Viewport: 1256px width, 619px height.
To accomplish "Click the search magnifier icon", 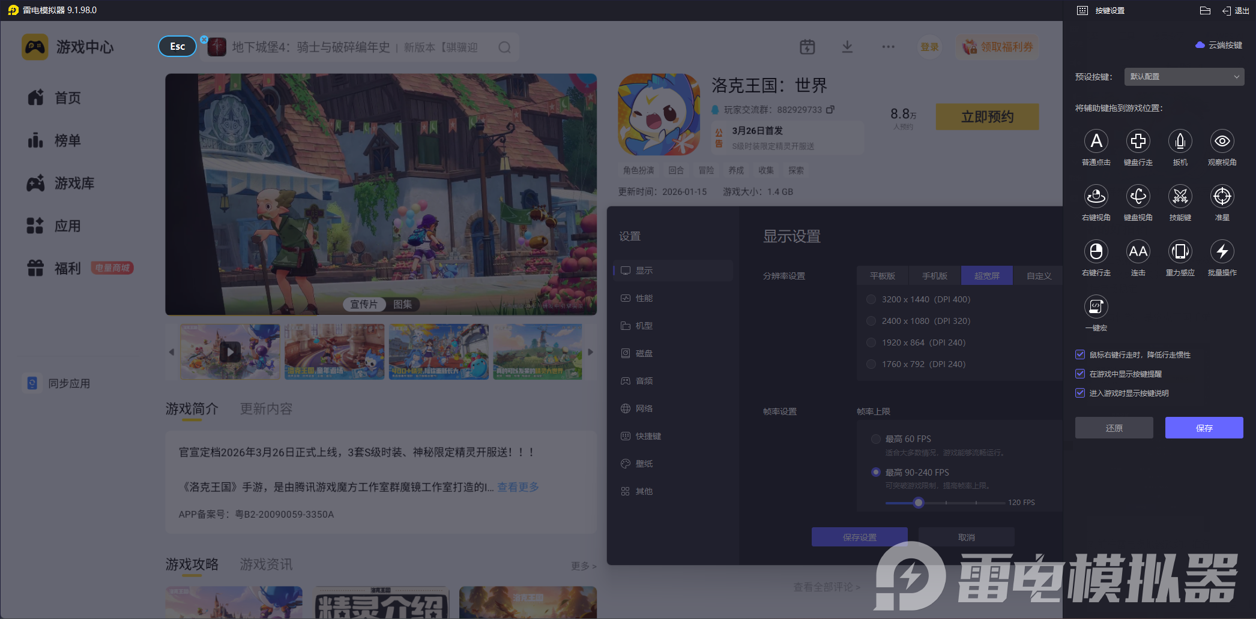I will coord(504,47).
